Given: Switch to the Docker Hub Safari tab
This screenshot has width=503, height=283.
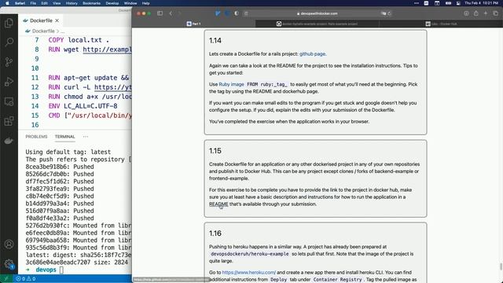Looking at the screenshot, I should pyautogui.click(x=441, y=24).
